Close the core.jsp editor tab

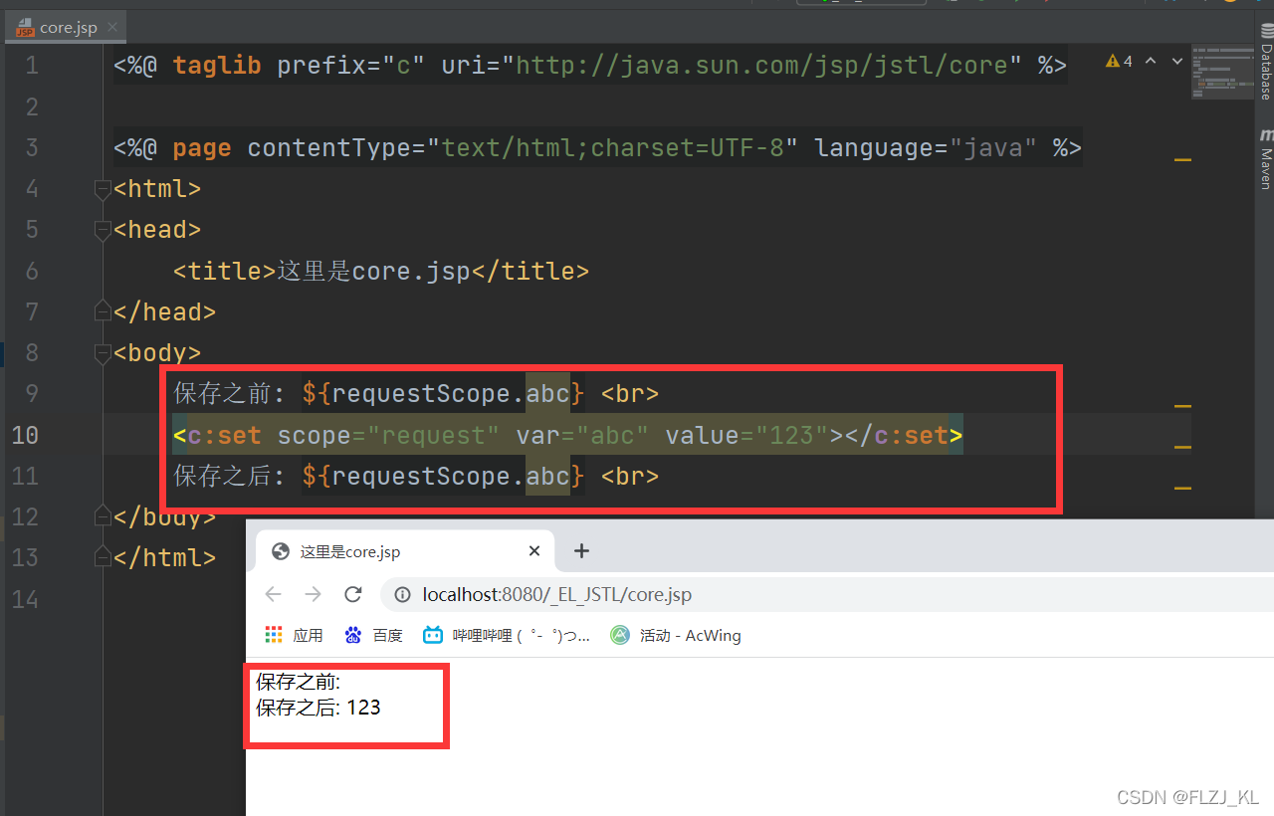click(114, 28)
